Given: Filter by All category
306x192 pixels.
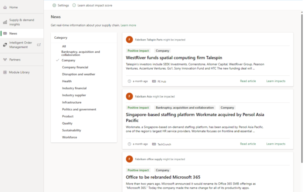Looking at the screenshot, I should (64, 46).
